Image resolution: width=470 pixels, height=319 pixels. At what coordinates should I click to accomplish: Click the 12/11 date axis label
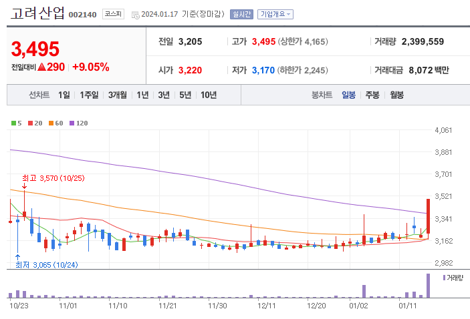267,306
